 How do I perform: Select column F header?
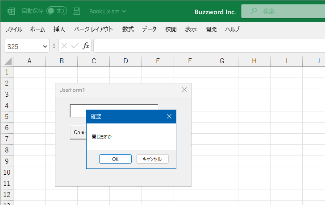tap(190, 61)
